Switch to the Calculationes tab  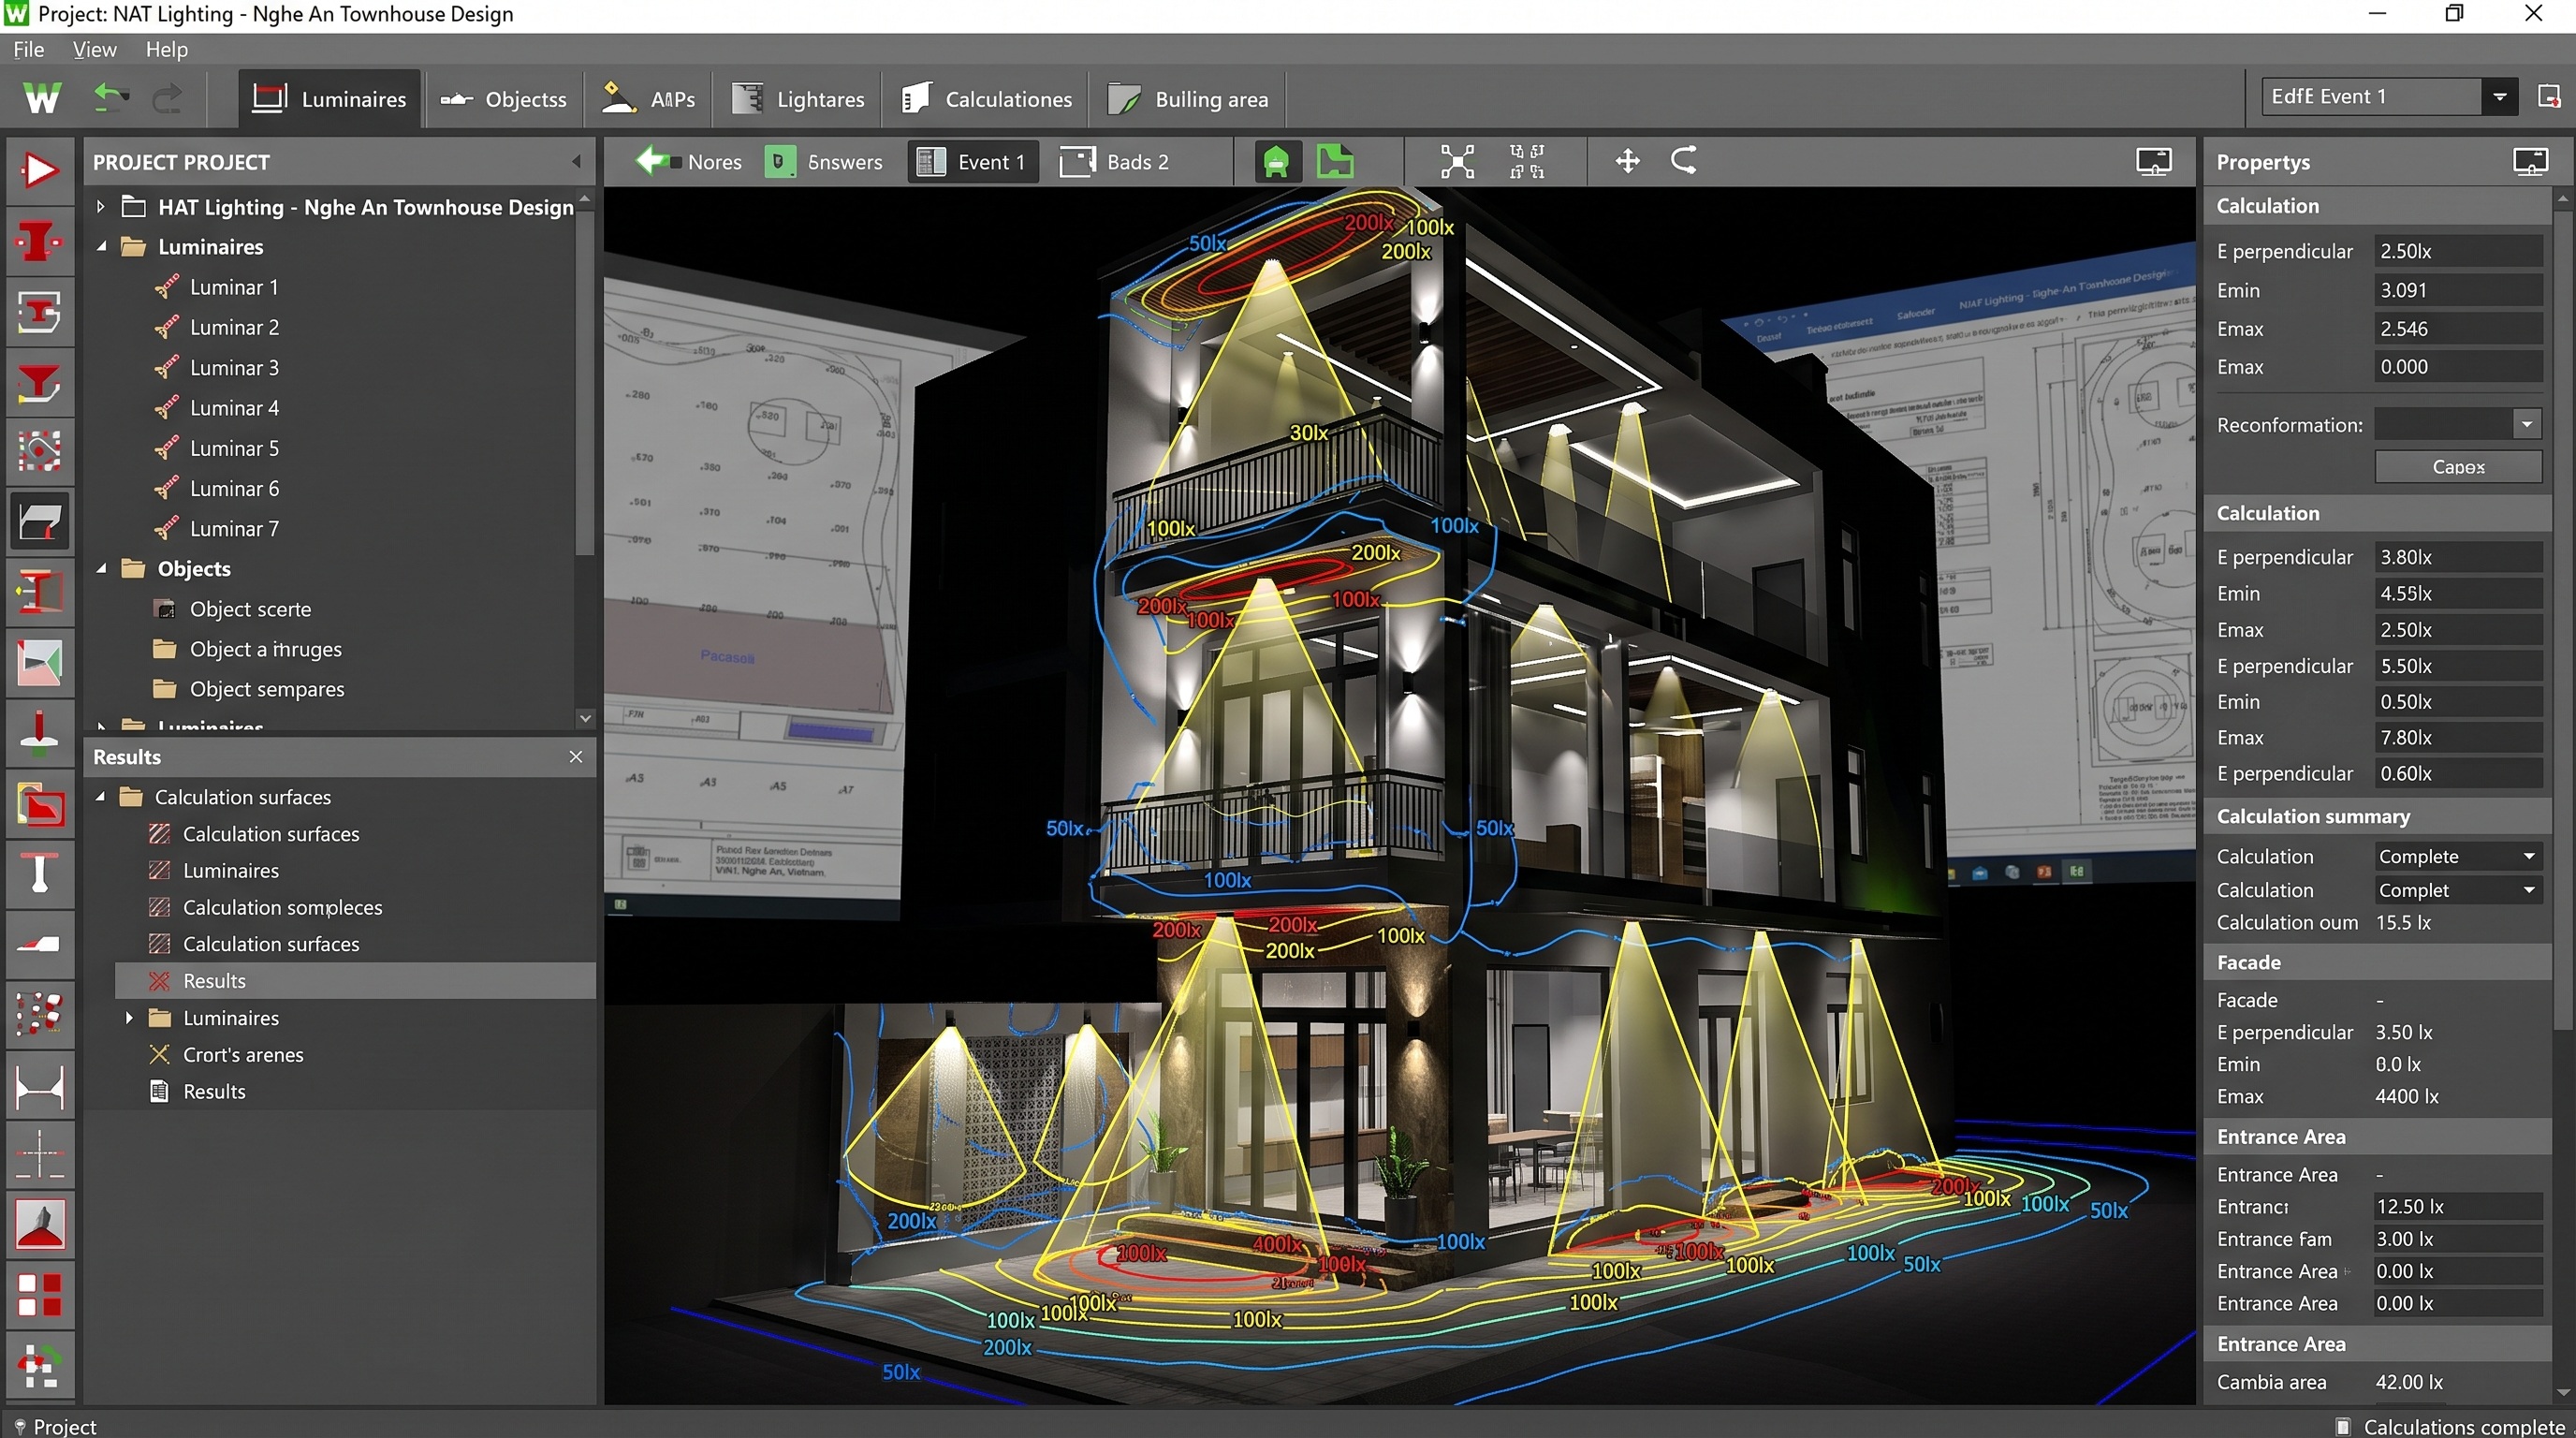(x=986, y=99)
